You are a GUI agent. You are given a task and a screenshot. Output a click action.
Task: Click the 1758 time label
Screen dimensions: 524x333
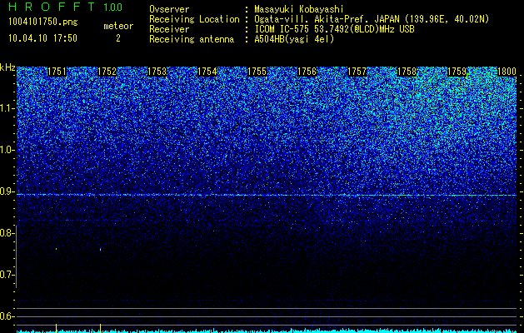407,72
